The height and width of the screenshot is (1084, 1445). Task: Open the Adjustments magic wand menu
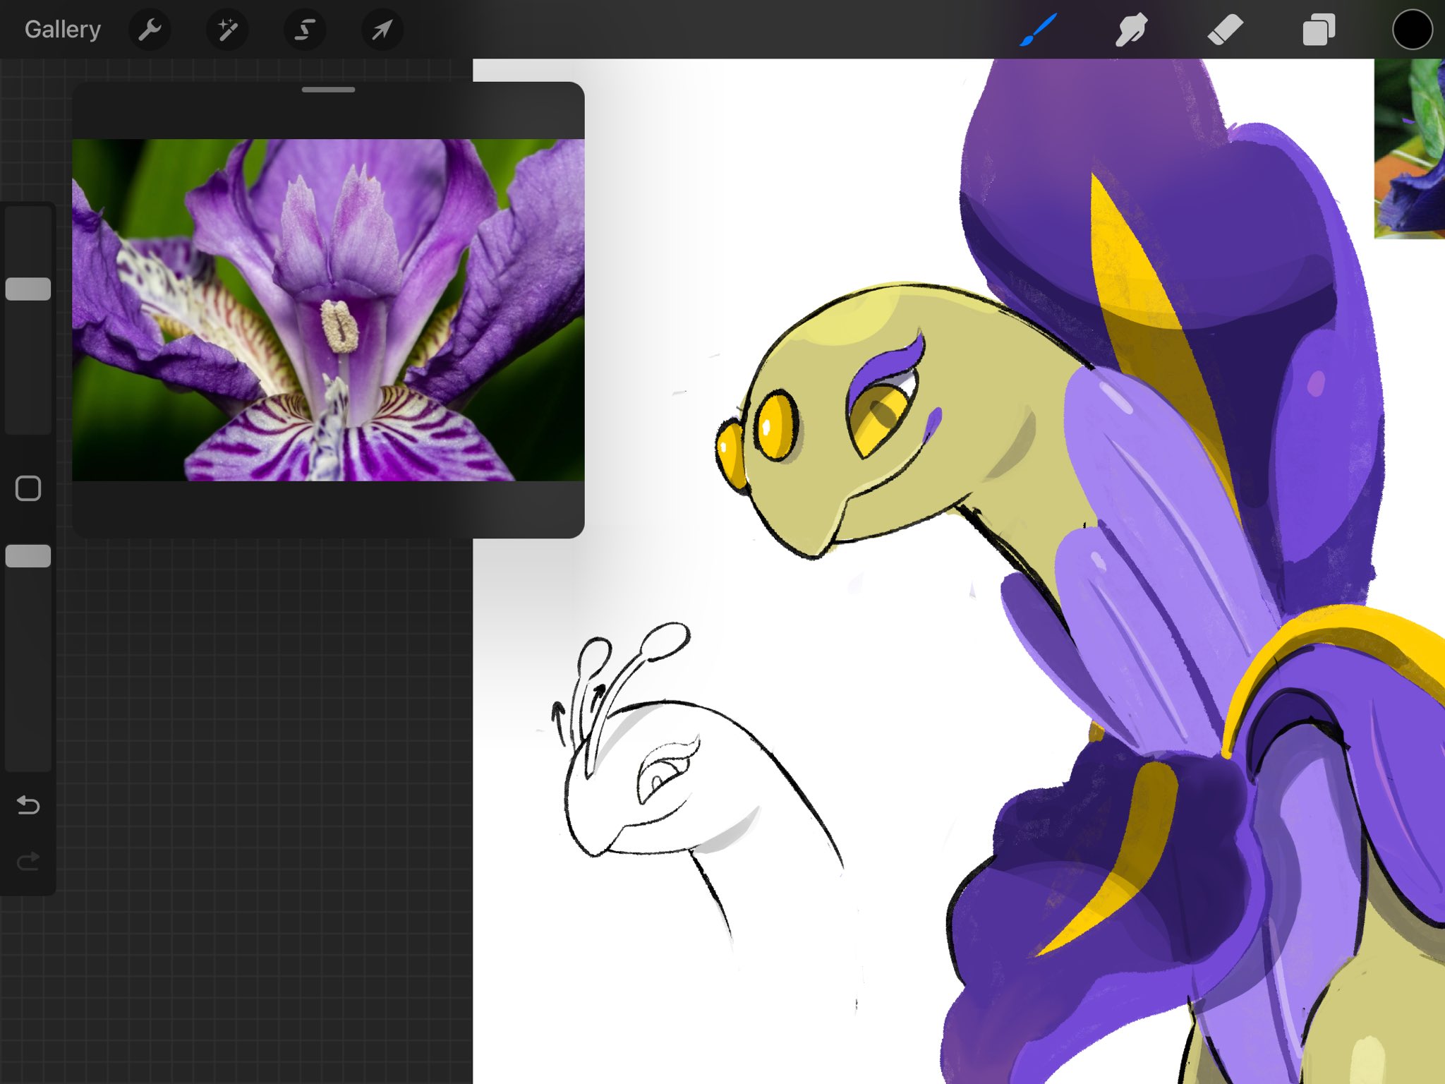(227, 30)
